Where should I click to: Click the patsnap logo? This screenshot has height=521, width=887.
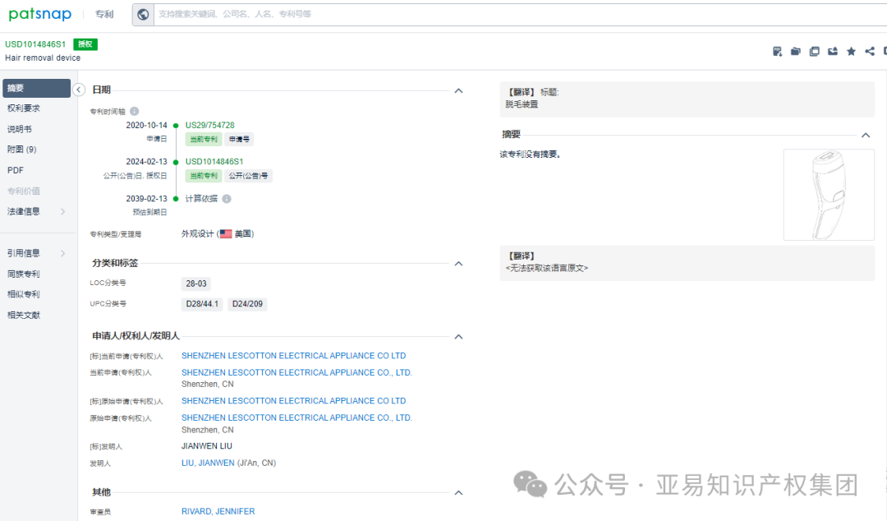pos(39,14)
